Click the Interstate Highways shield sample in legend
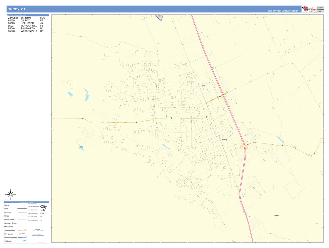The width and height of the screenshot is (329, 248). (20, 238)
